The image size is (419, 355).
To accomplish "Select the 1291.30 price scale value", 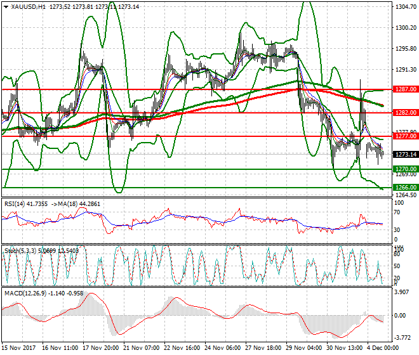I will (x=406, y=69).
